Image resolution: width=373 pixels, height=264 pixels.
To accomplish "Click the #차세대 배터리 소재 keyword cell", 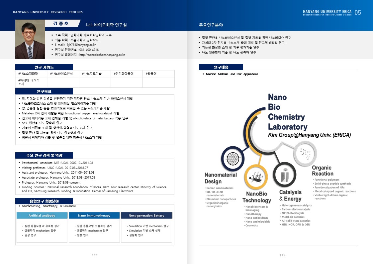I will coord(31,82).
